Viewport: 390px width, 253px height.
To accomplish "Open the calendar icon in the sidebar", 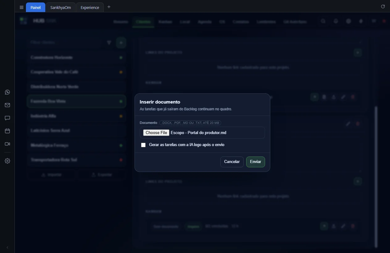I will click(x=7, y=131).
